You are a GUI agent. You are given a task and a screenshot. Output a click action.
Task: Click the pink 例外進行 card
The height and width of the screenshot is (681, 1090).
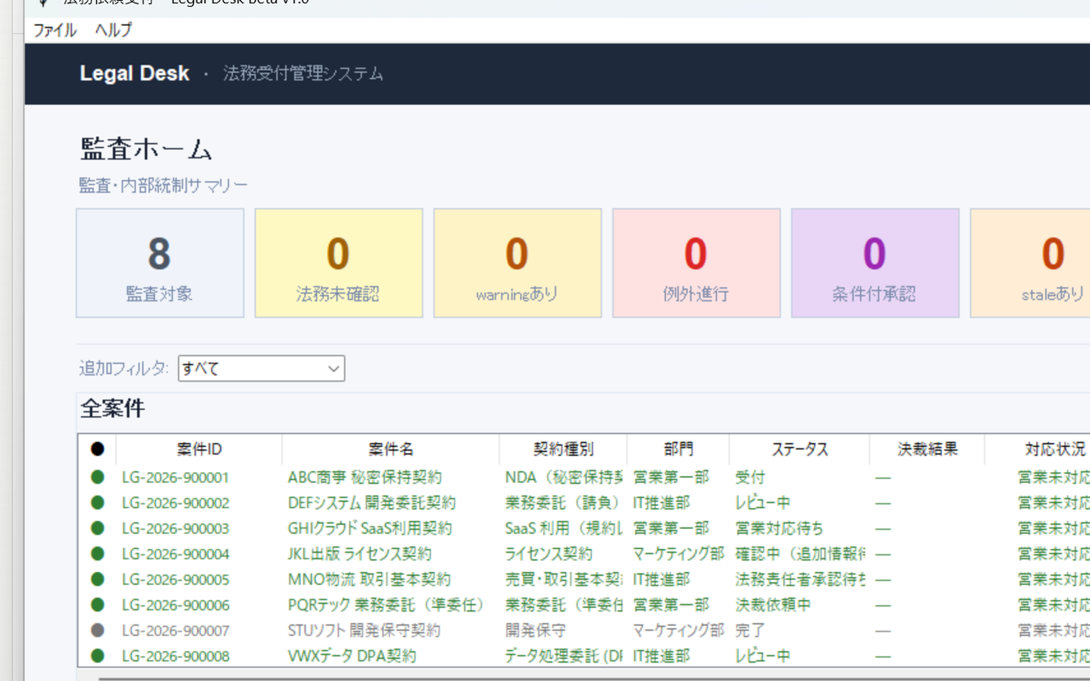click(x=696, y=263)
